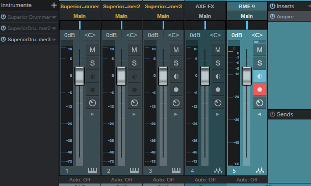311x186 pixels.
Task: Set automation mode Auto: Off on AXE FX
Action: click(205, 180)
